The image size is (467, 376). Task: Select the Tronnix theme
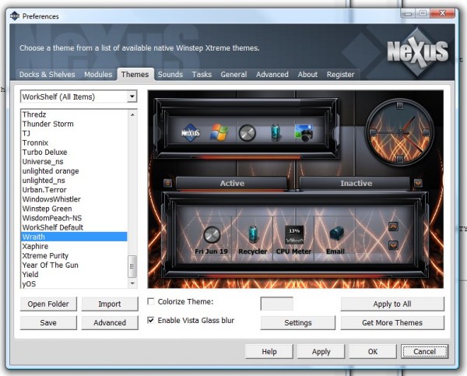(x=74, y=142)
